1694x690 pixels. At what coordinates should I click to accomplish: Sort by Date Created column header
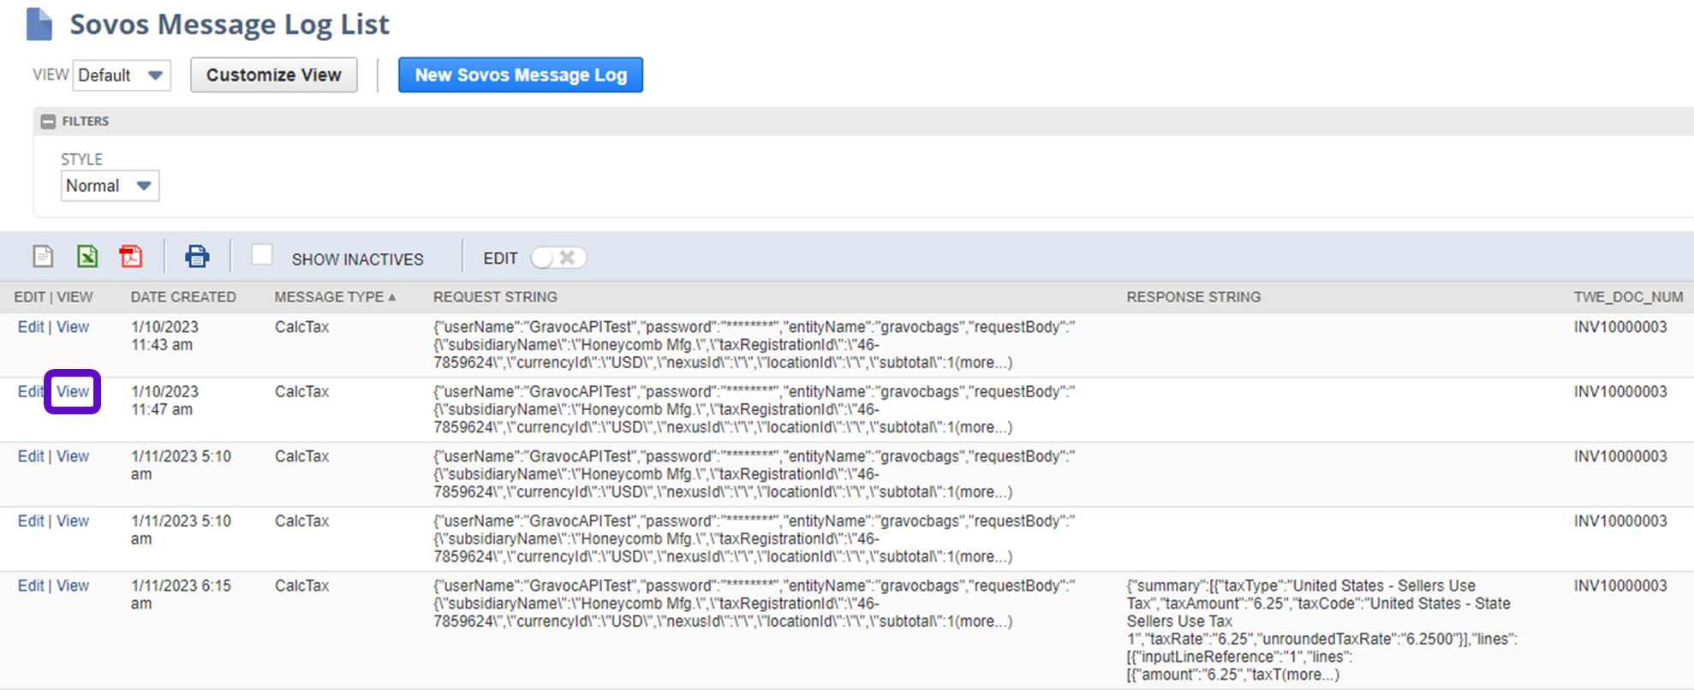pos(183,297)
